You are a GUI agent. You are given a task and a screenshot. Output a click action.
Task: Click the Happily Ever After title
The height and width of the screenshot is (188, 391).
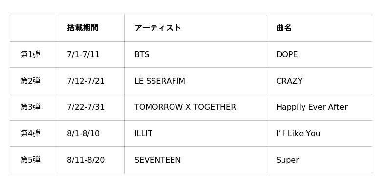pos(312,107)
